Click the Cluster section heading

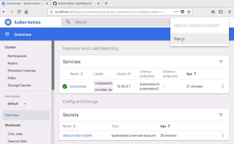[x=10, y=47]
